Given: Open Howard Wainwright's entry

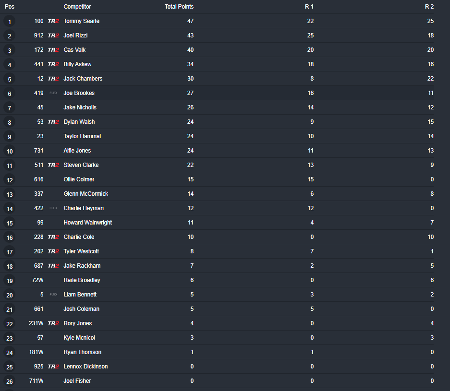Looking at the screenshot, I should (88, 223).
